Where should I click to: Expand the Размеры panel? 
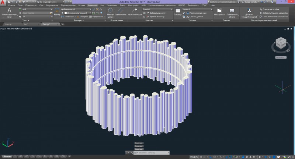tap(79, 21)
